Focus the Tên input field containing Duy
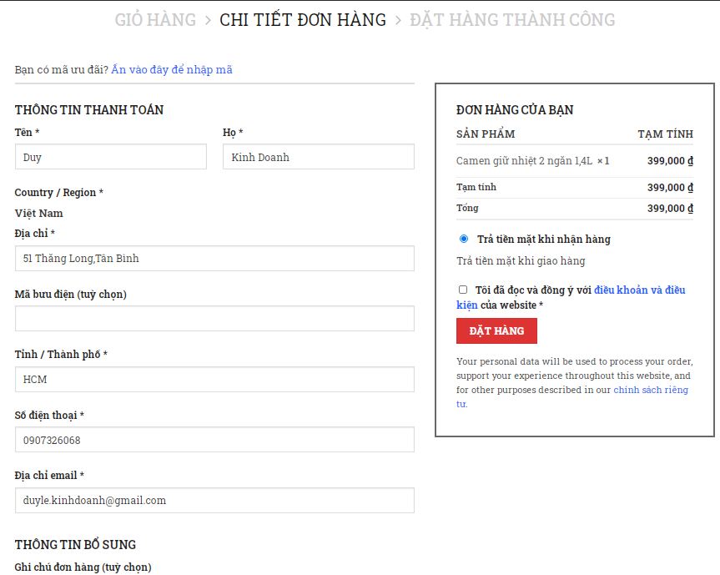The image size is (720, 575). [x=111, y=157]
